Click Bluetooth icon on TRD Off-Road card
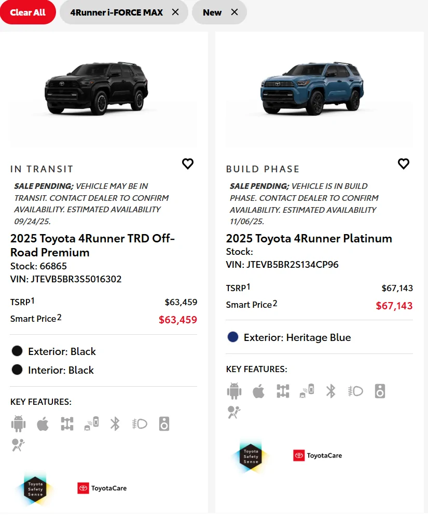The width and height of the screenshot is (428, 519). pyautogui.click(x=115, y=424)
